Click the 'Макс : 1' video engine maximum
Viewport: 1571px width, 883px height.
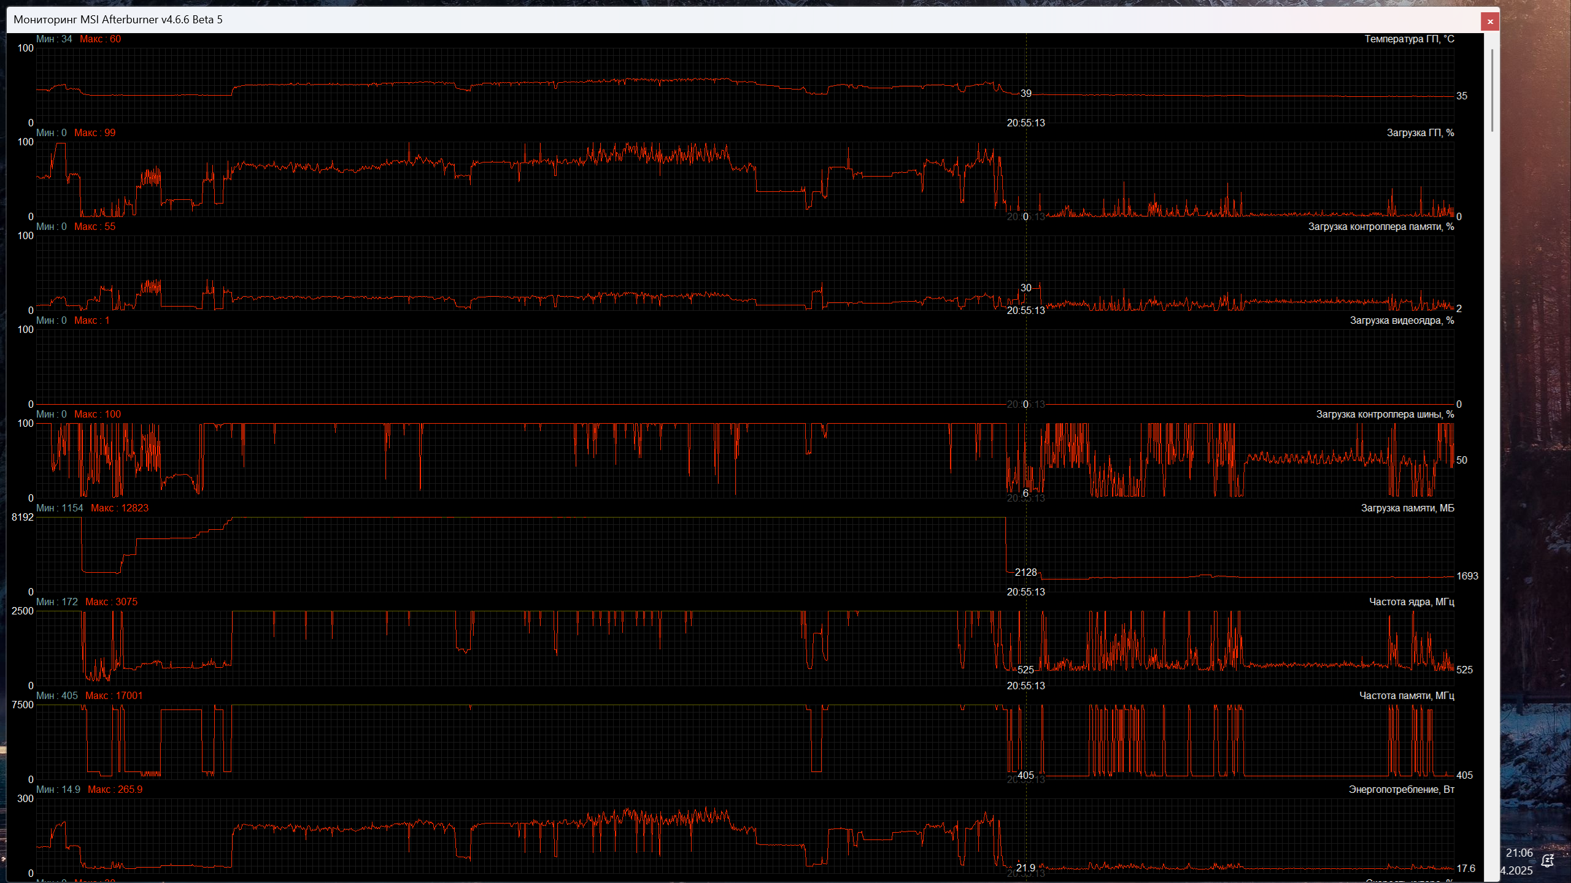pyautogui.click(x=92, y=321)
